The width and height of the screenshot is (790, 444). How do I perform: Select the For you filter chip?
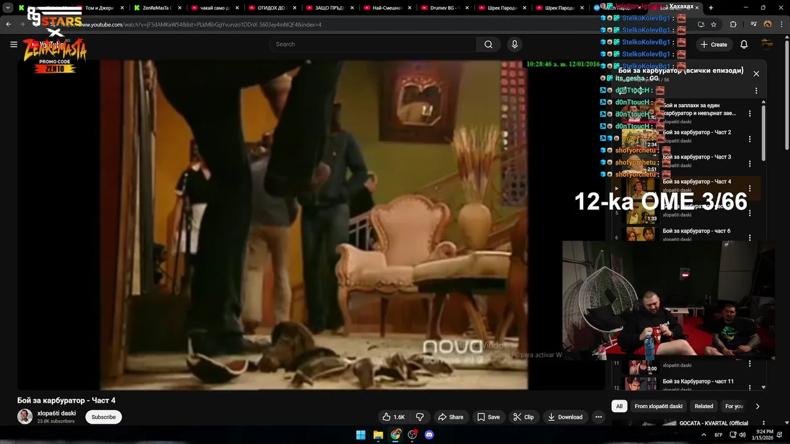pos(734,406)
